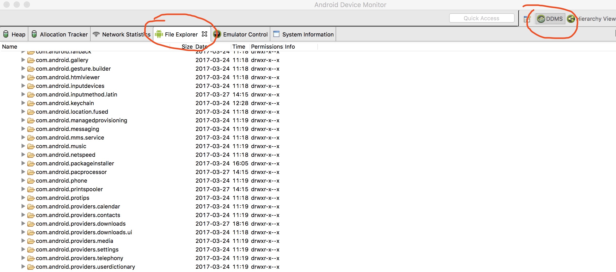Click the Emulator Control tab icon
The width and height of the screenshot is (616, 272).
coord(217,34)
